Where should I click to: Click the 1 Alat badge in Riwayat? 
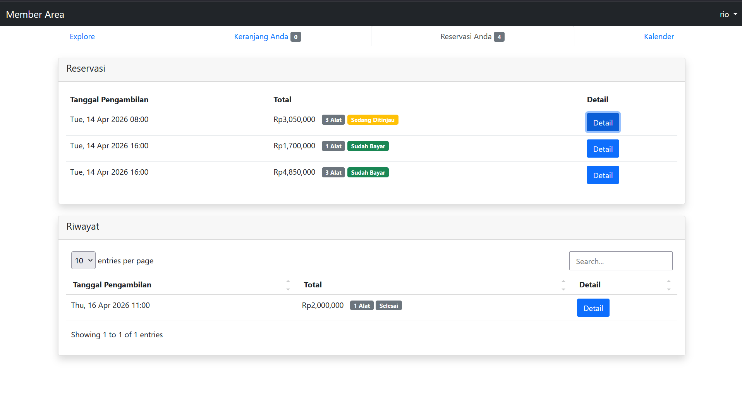click(x=362, y=306)
